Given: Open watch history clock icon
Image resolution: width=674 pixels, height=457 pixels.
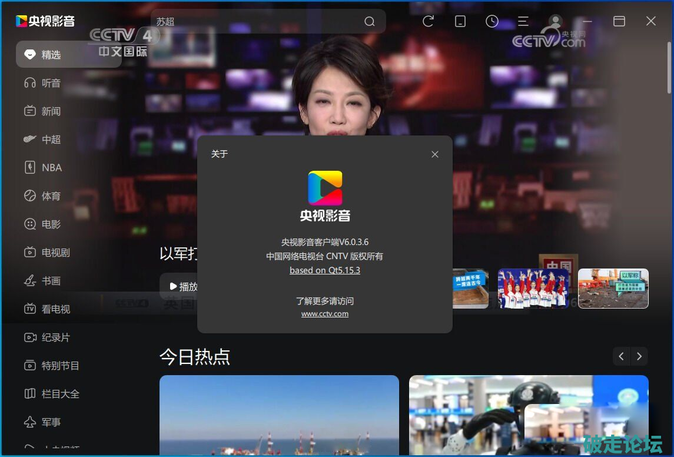Looking at the screenshot, I should click(492, 21).
